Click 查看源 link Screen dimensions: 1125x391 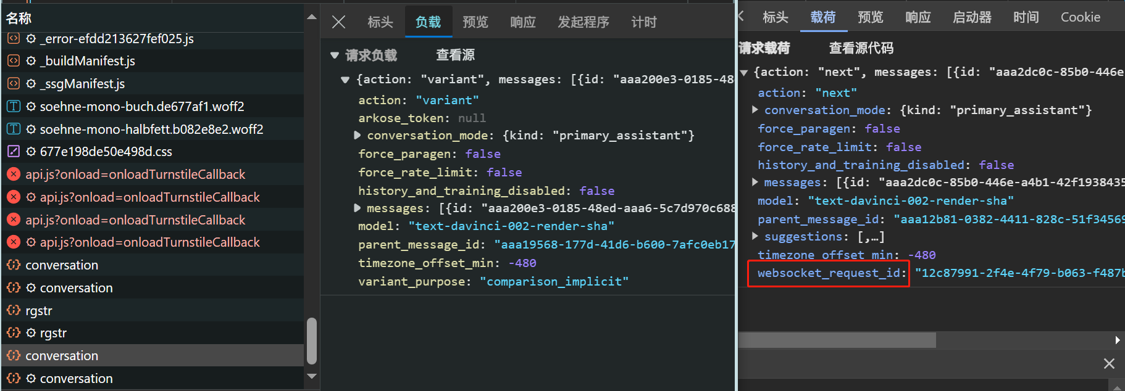pyautogui.click(x=456, y=55)
